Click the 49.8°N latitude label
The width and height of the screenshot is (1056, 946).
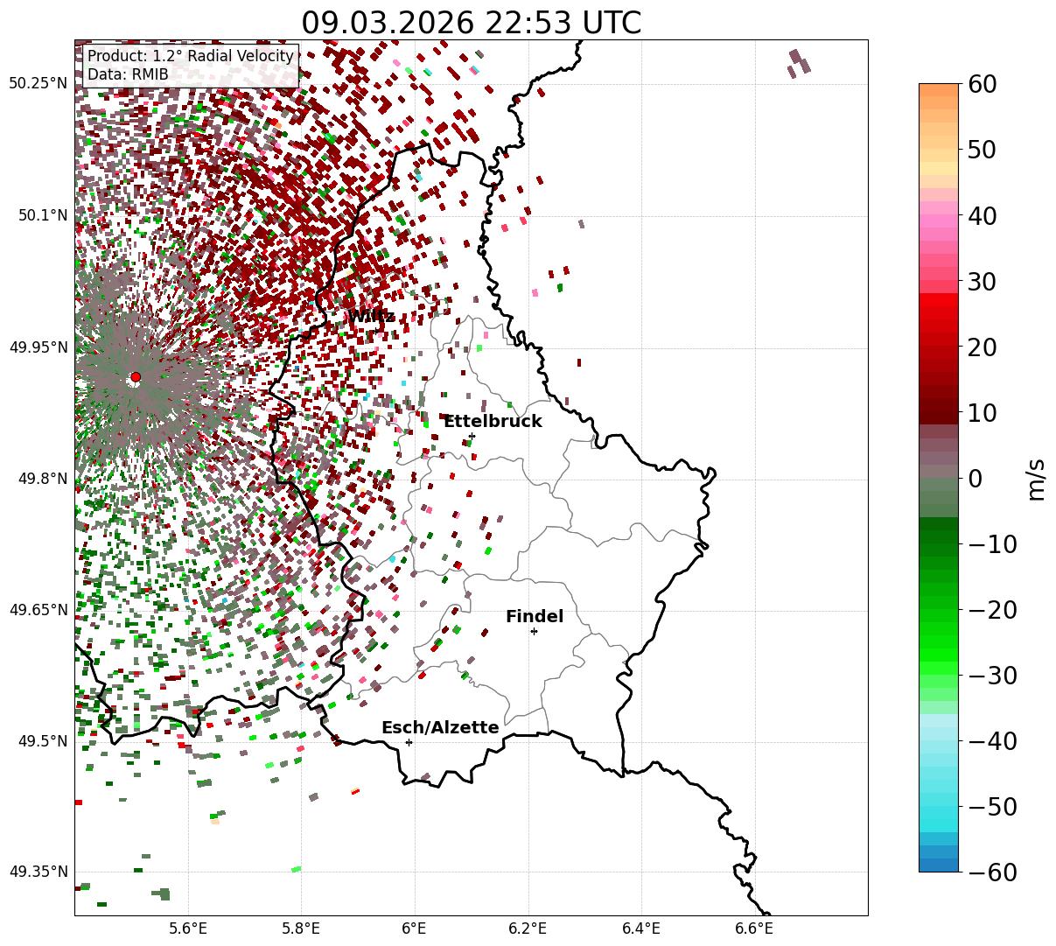[42, 479]
